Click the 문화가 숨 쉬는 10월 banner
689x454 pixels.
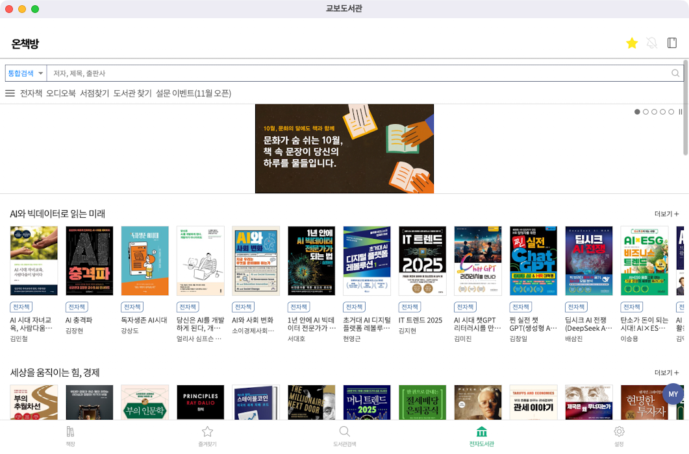pos(344,149)
